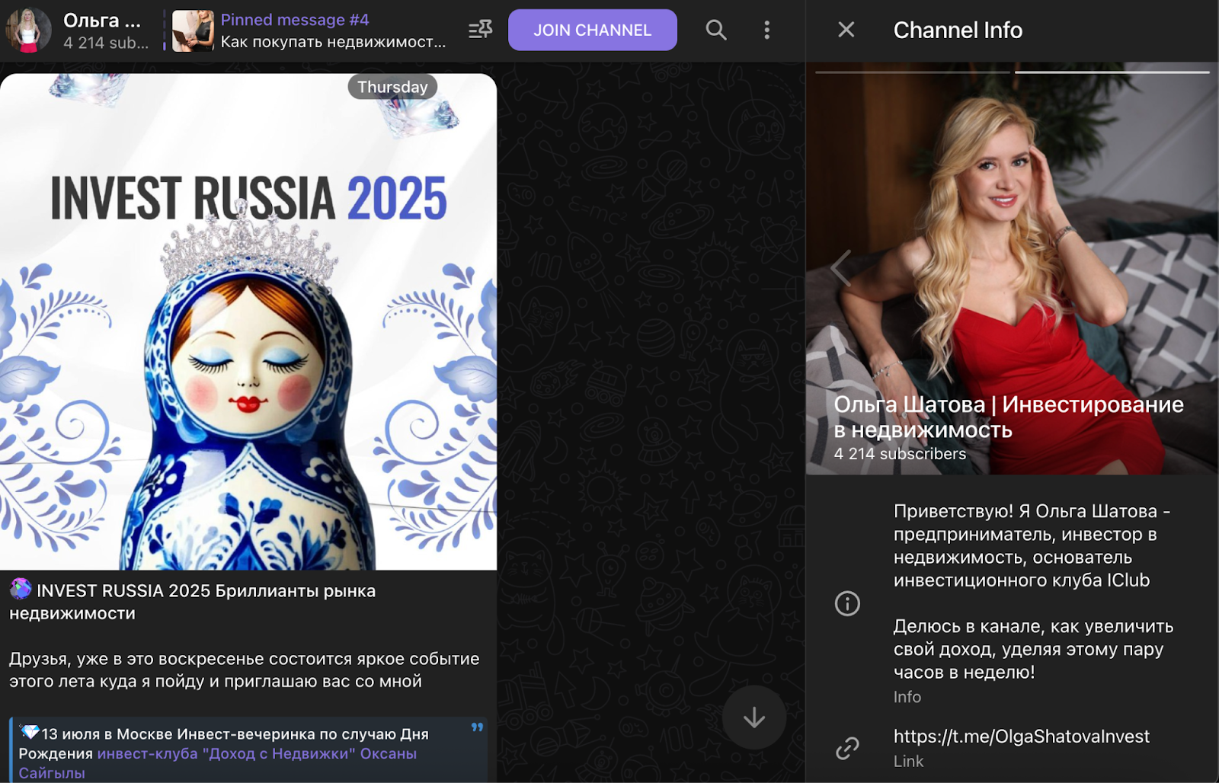Click the diamond emoji in quoted block
Image resolution: width=1219 pixels, height=783 pixels.
[x=30, y=732]
